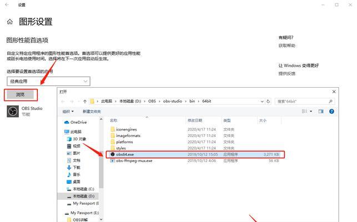Select the iconengines folder
The width and height of the screenshot is (357, 222).
[x=124, y=129]
